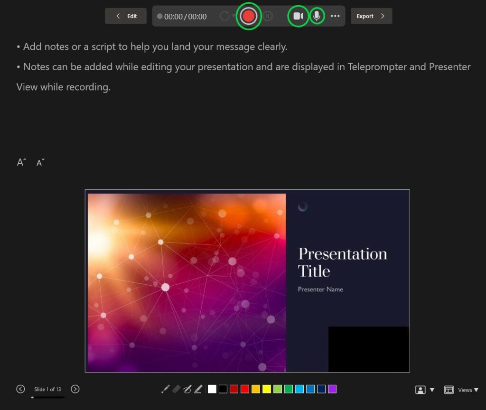Pick the green ink color
Viewport: 486px width, 410px height.
click(x=289, y=389)
